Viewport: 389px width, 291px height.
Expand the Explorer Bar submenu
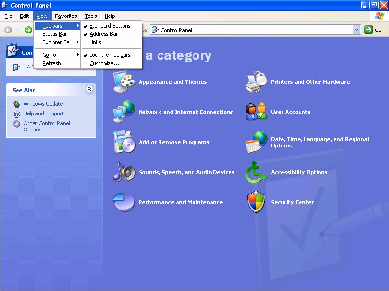pyautogui.click(x=57, y=42)
